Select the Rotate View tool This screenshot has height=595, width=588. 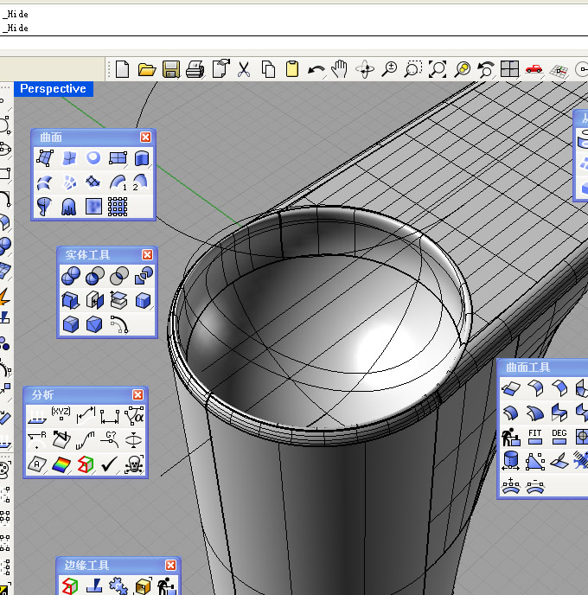coord(365,69)
